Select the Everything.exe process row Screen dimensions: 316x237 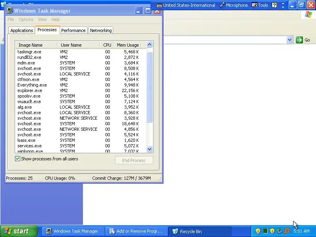81,85
